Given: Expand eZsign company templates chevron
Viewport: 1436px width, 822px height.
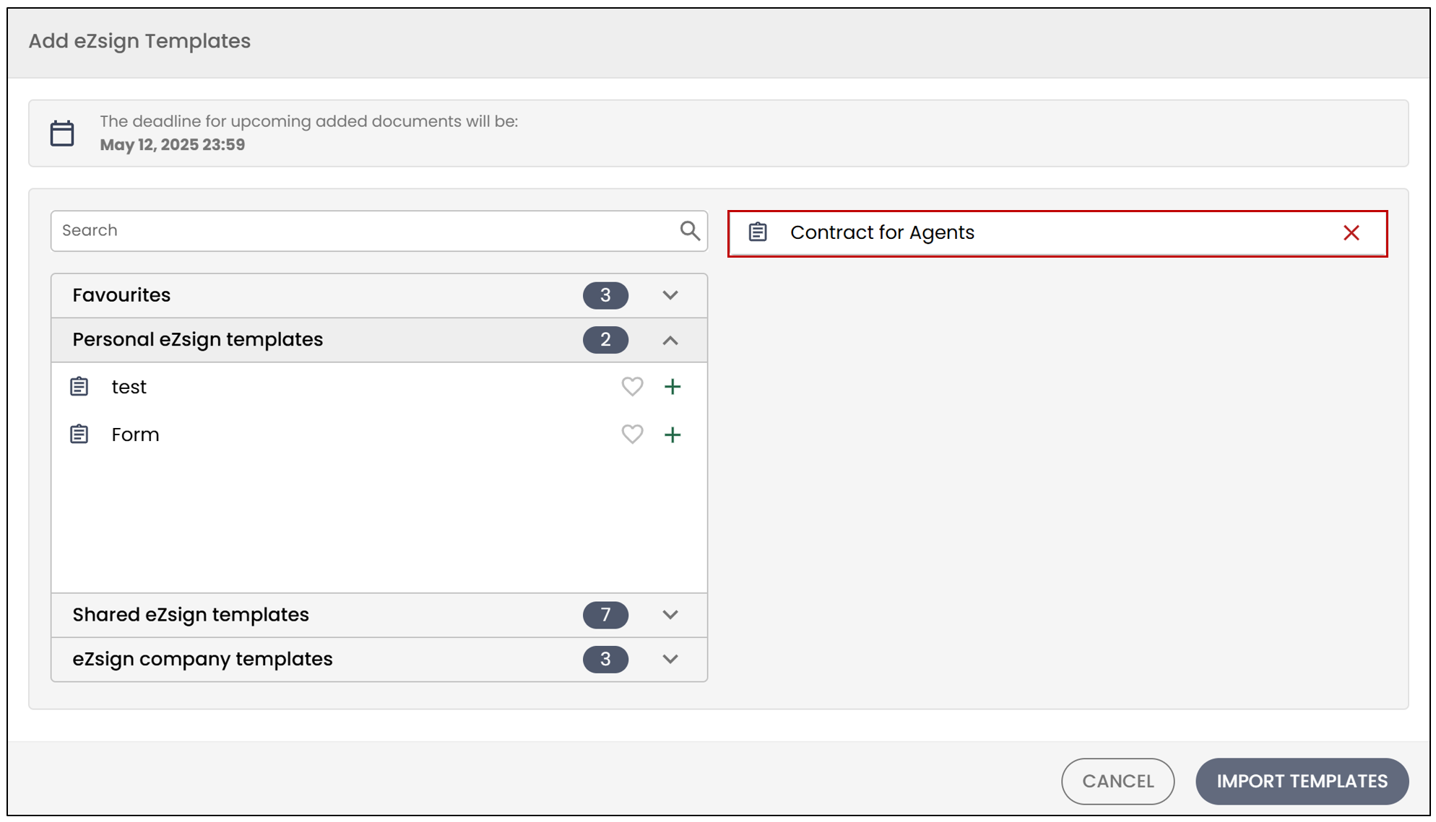Looking at the screenshot, I should [670, 659].
